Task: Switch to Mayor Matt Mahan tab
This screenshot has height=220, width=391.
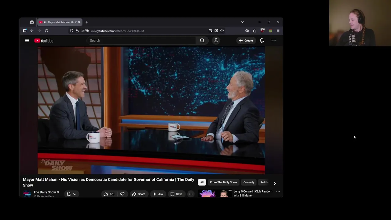Action: [60, 22]
